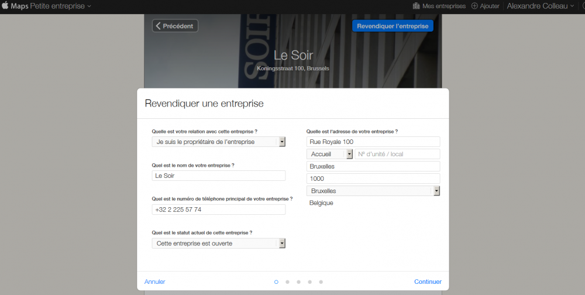Select the second step indicator dot

click(287, 282)
